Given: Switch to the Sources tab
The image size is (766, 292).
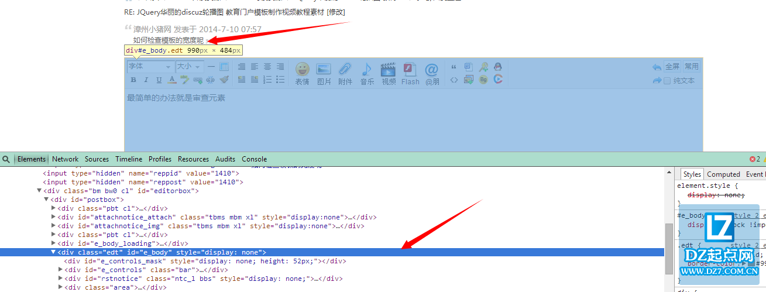Looking at the screenshot, I should tap(97, 159).
